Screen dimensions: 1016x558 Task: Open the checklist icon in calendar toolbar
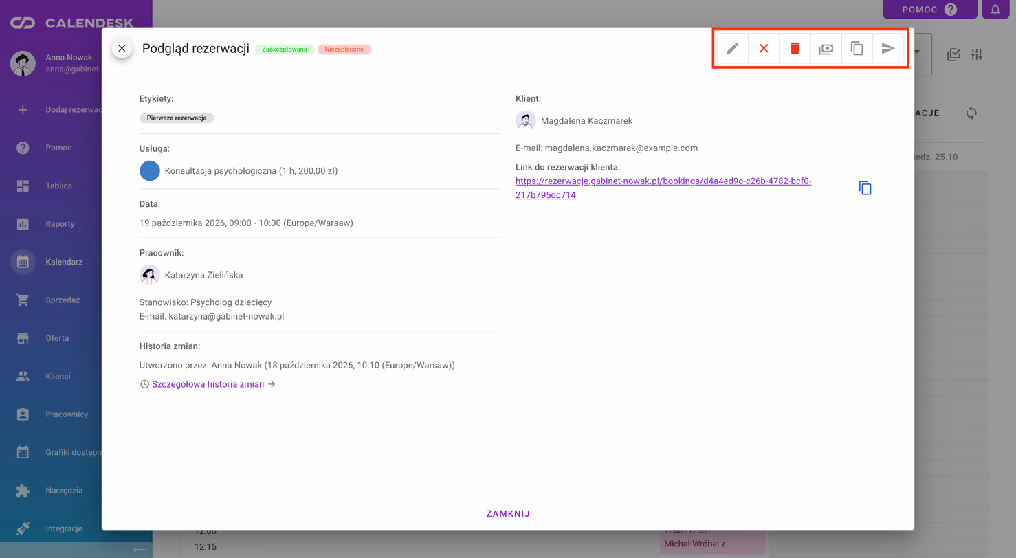click(953, 55)
